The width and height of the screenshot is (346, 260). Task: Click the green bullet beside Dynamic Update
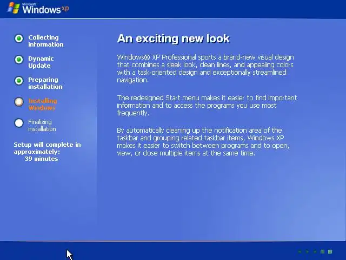click(x=19, y=60)
